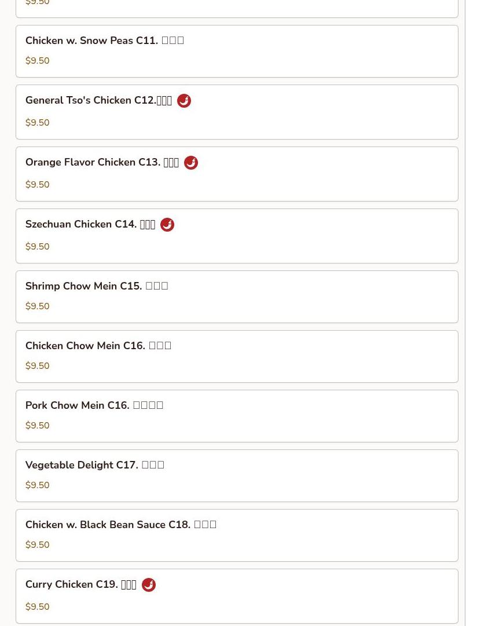Image resolution: width=477 pixels, height=626 pixels.
Task: Click the price under Chicken w. Black Bean Sauce
Action: (38, 545)
